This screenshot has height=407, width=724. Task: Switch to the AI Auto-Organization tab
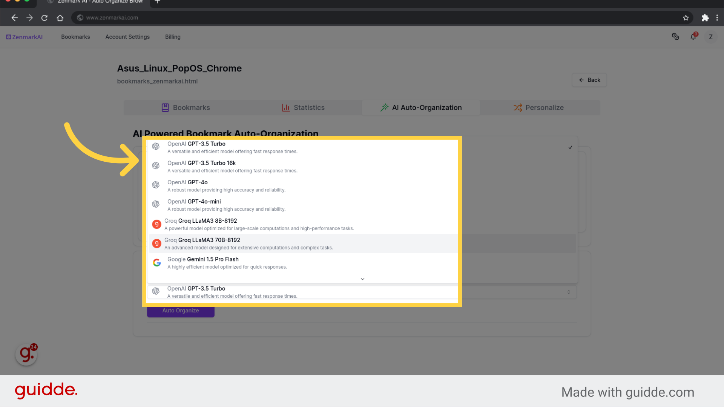421,107
